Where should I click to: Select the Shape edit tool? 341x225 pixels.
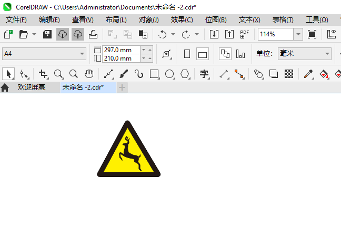(x=24, y=74)
